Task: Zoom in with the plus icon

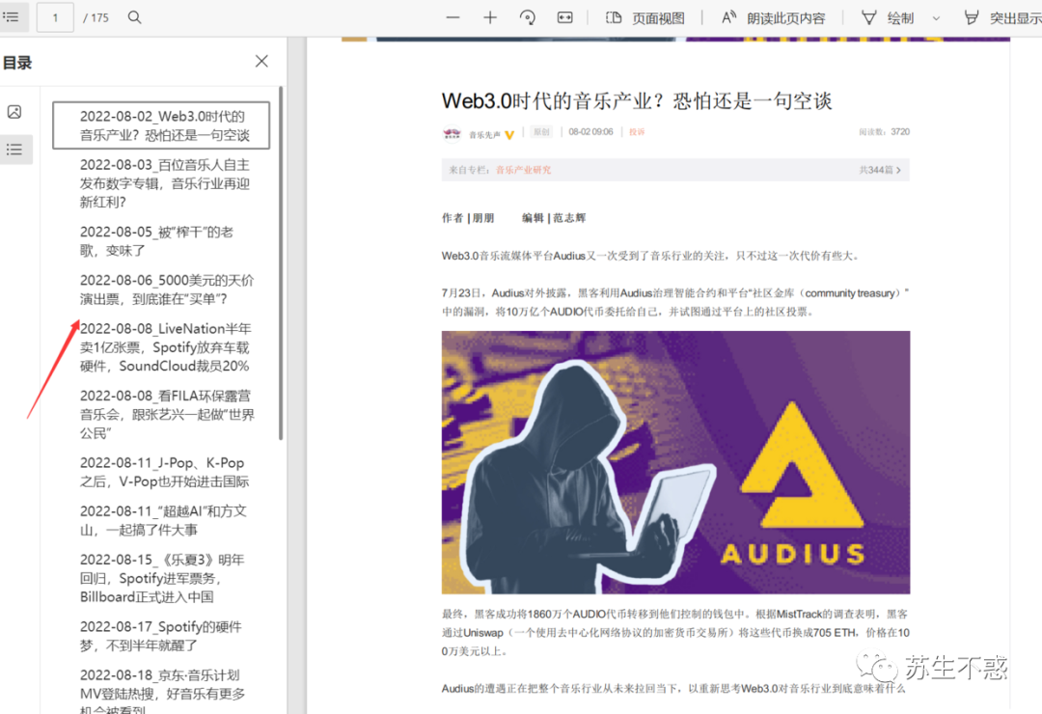Action: [490, 18]
